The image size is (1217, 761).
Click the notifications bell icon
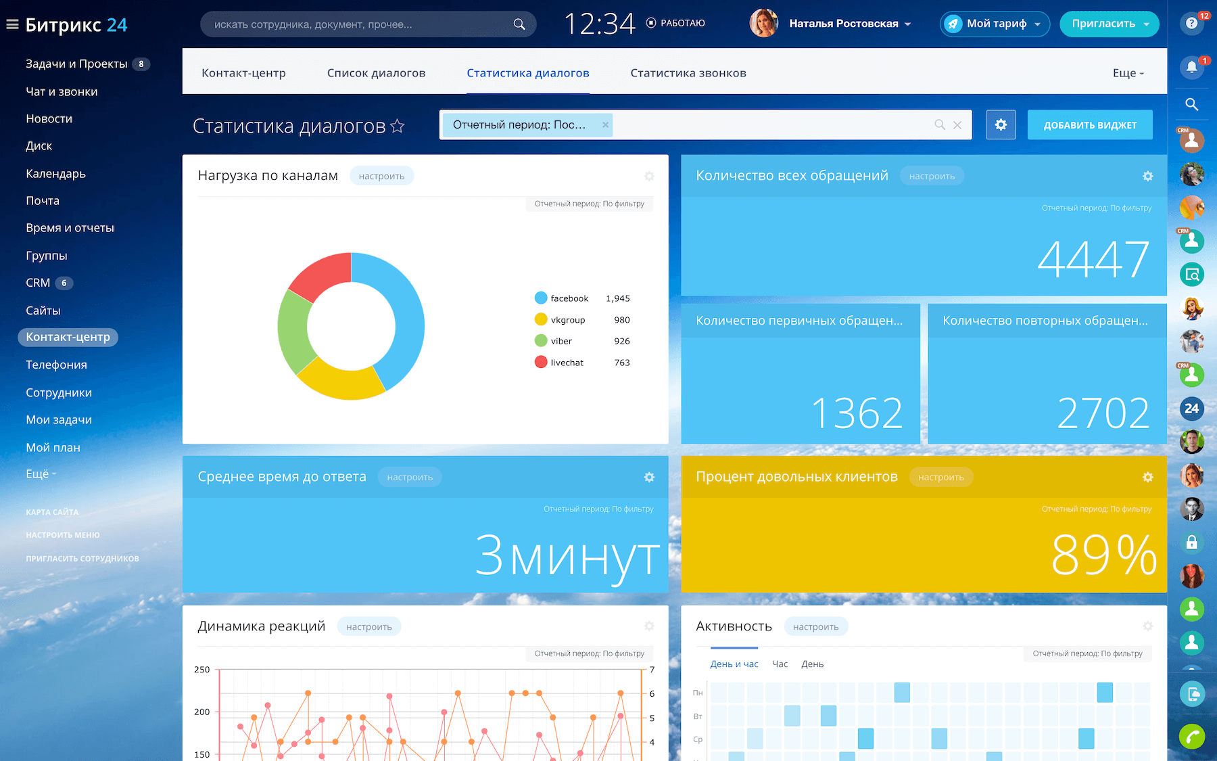pos(1191,67)
